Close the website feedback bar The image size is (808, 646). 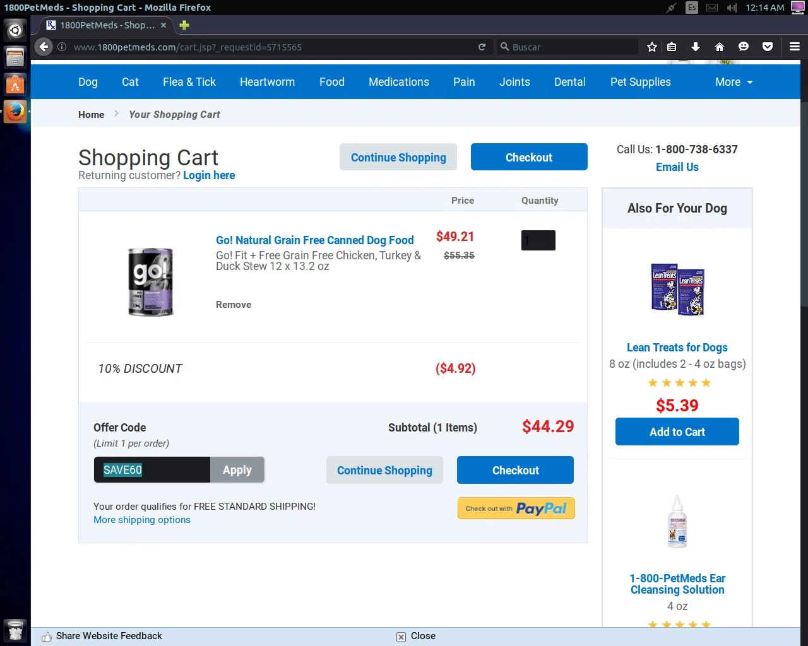[416, 636]
